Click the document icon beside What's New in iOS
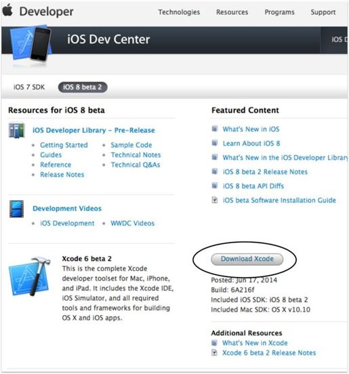 [215, 129]
